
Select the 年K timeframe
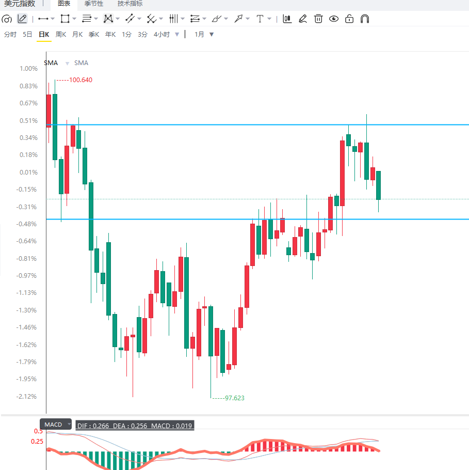coord(110,35)
